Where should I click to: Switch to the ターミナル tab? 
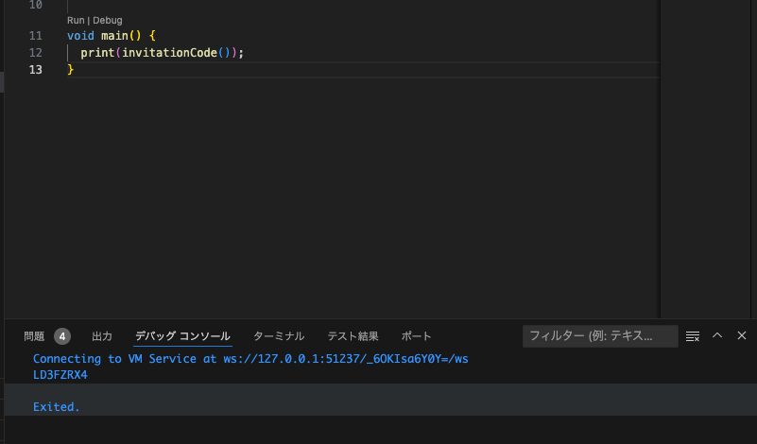pos(279,336)
